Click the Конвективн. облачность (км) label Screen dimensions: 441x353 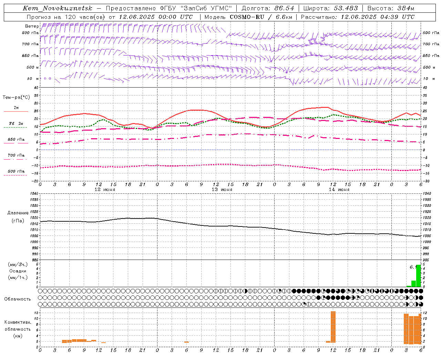[18, 329]
